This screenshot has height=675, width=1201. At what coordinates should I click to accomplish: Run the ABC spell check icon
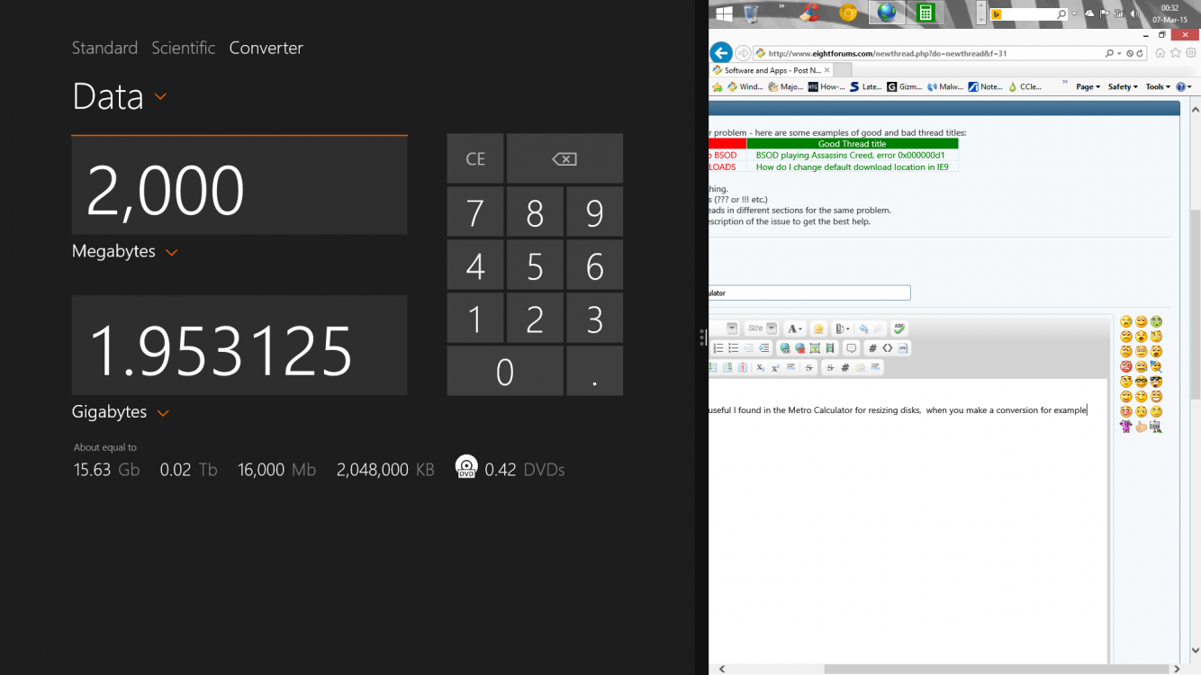899,328
